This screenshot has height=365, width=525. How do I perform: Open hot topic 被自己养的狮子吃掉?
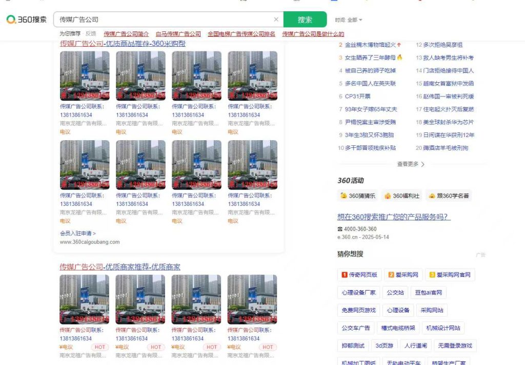pos(370,70)
